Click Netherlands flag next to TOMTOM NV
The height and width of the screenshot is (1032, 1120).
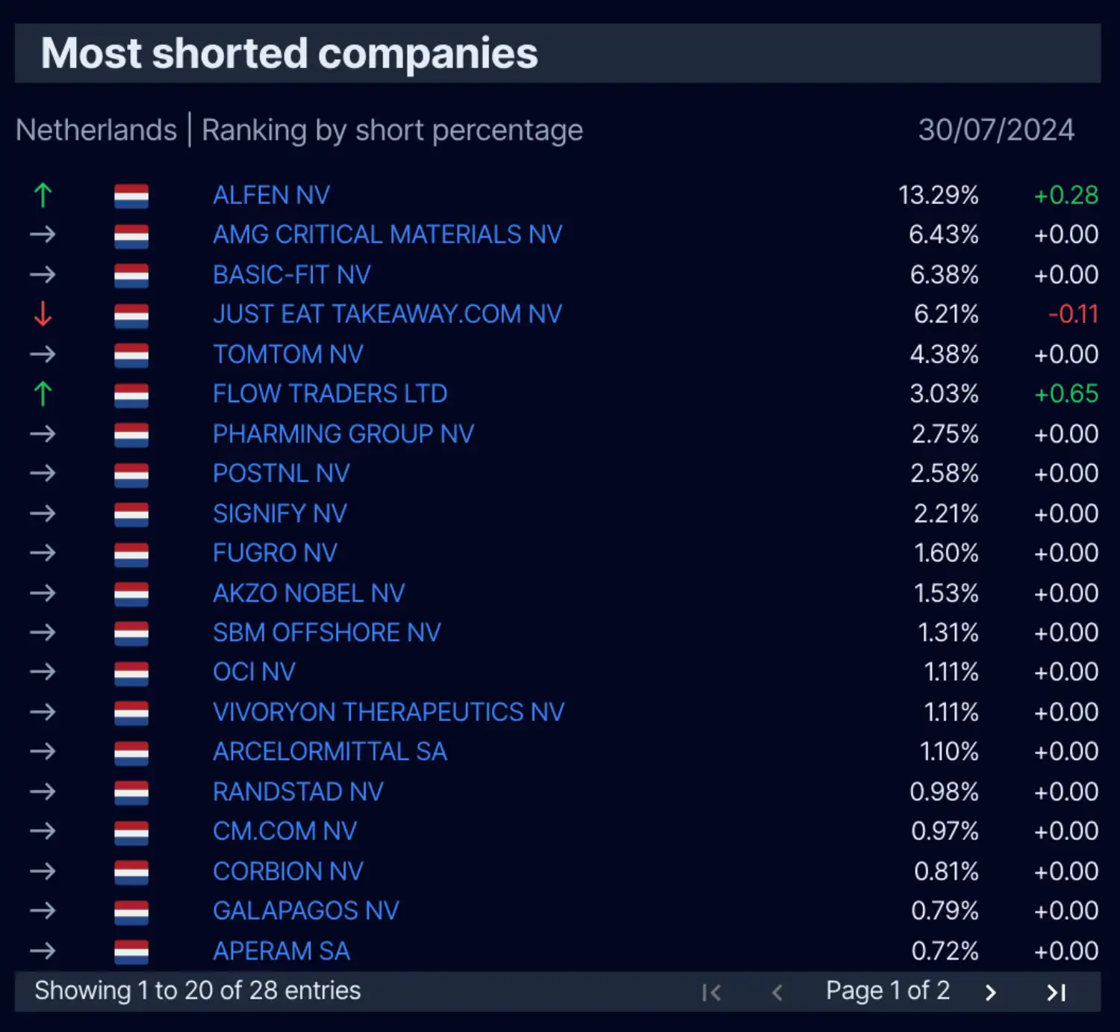131,354
